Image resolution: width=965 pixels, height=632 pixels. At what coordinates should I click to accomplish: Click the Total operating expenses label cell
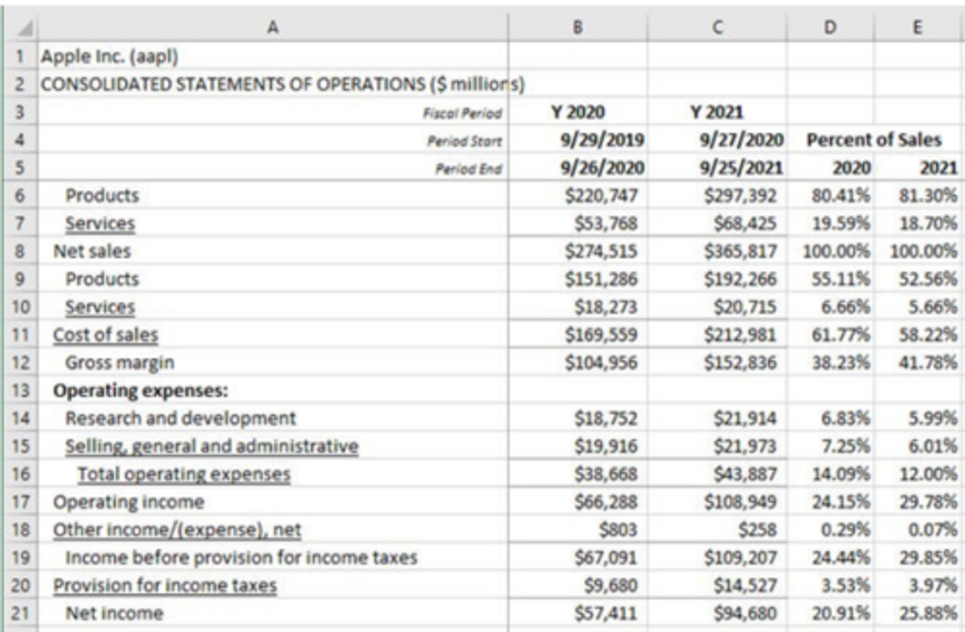pos(184,474)
